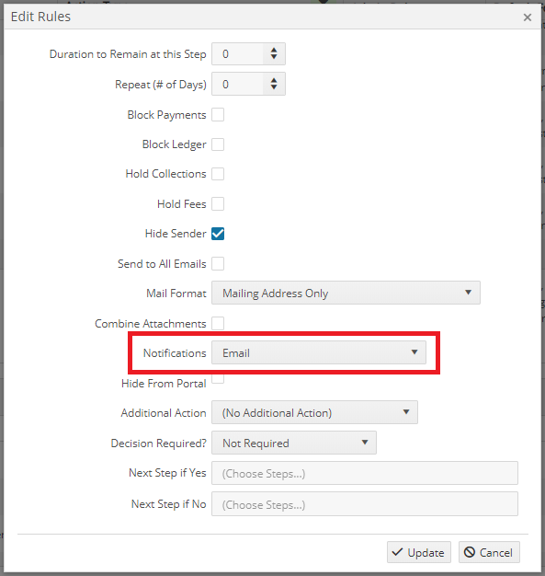Click the Next Step if No field
Image resolution: width=545 pixels, height=576 pixels.
pos(365,504)
